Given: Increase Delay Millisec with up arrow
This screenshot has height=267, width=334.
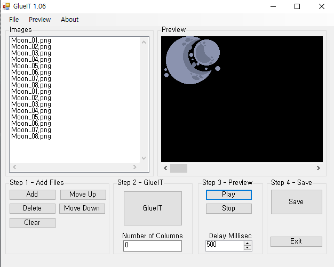Looking at the screenshot, I should tap(248, 244).
